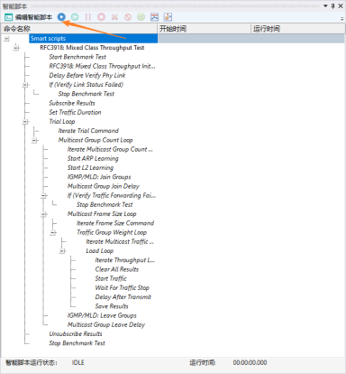The image size is (346, 374).
Task: Click the last toolbar settings-window icon
Action: tap(168, 17)
